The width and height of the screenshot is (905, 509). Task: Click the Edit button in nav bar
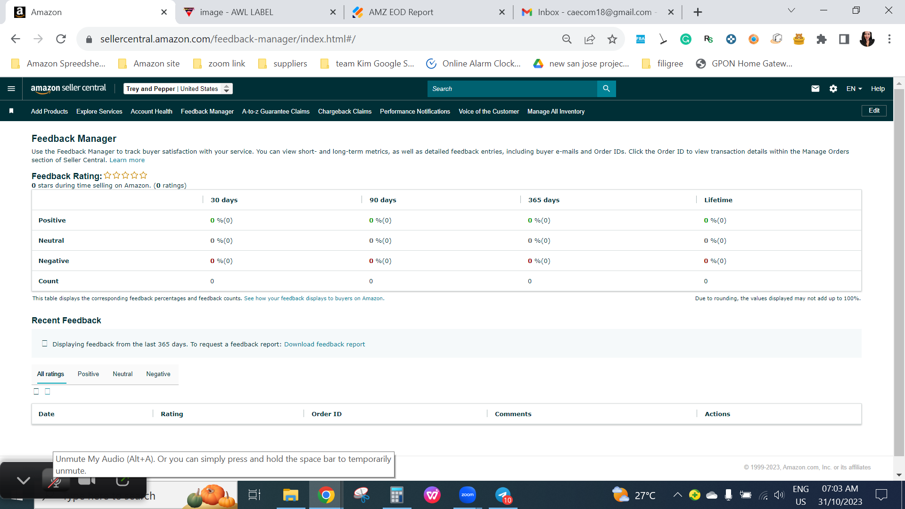coord(874,111)
